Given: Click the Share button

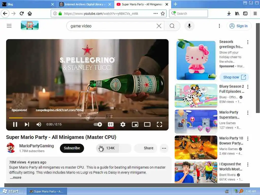Looking at the screenshot, I should click(x=145, y=148).
